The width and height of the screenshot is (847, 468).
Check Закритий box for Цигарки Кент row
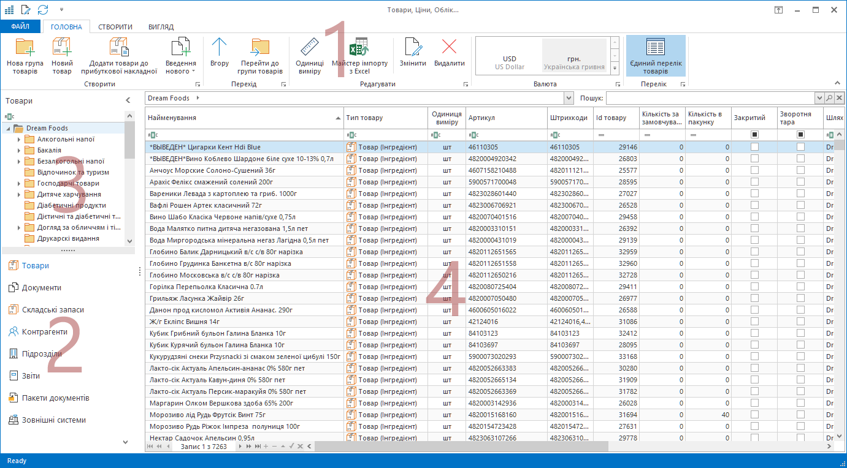tap(754, 147)
